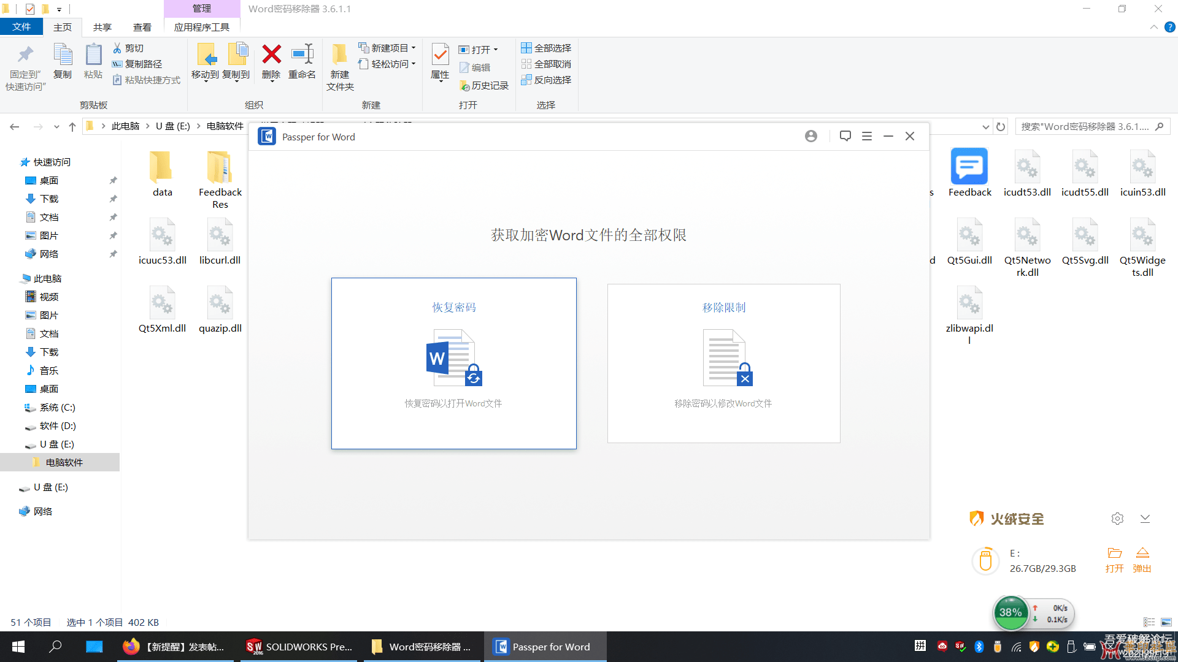Select the Recover Password Word document icon
This screenshot has height=662, width=1178.
point(454,357)
